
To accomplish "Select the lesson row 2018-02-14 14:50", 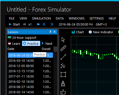I will (30, 92).
